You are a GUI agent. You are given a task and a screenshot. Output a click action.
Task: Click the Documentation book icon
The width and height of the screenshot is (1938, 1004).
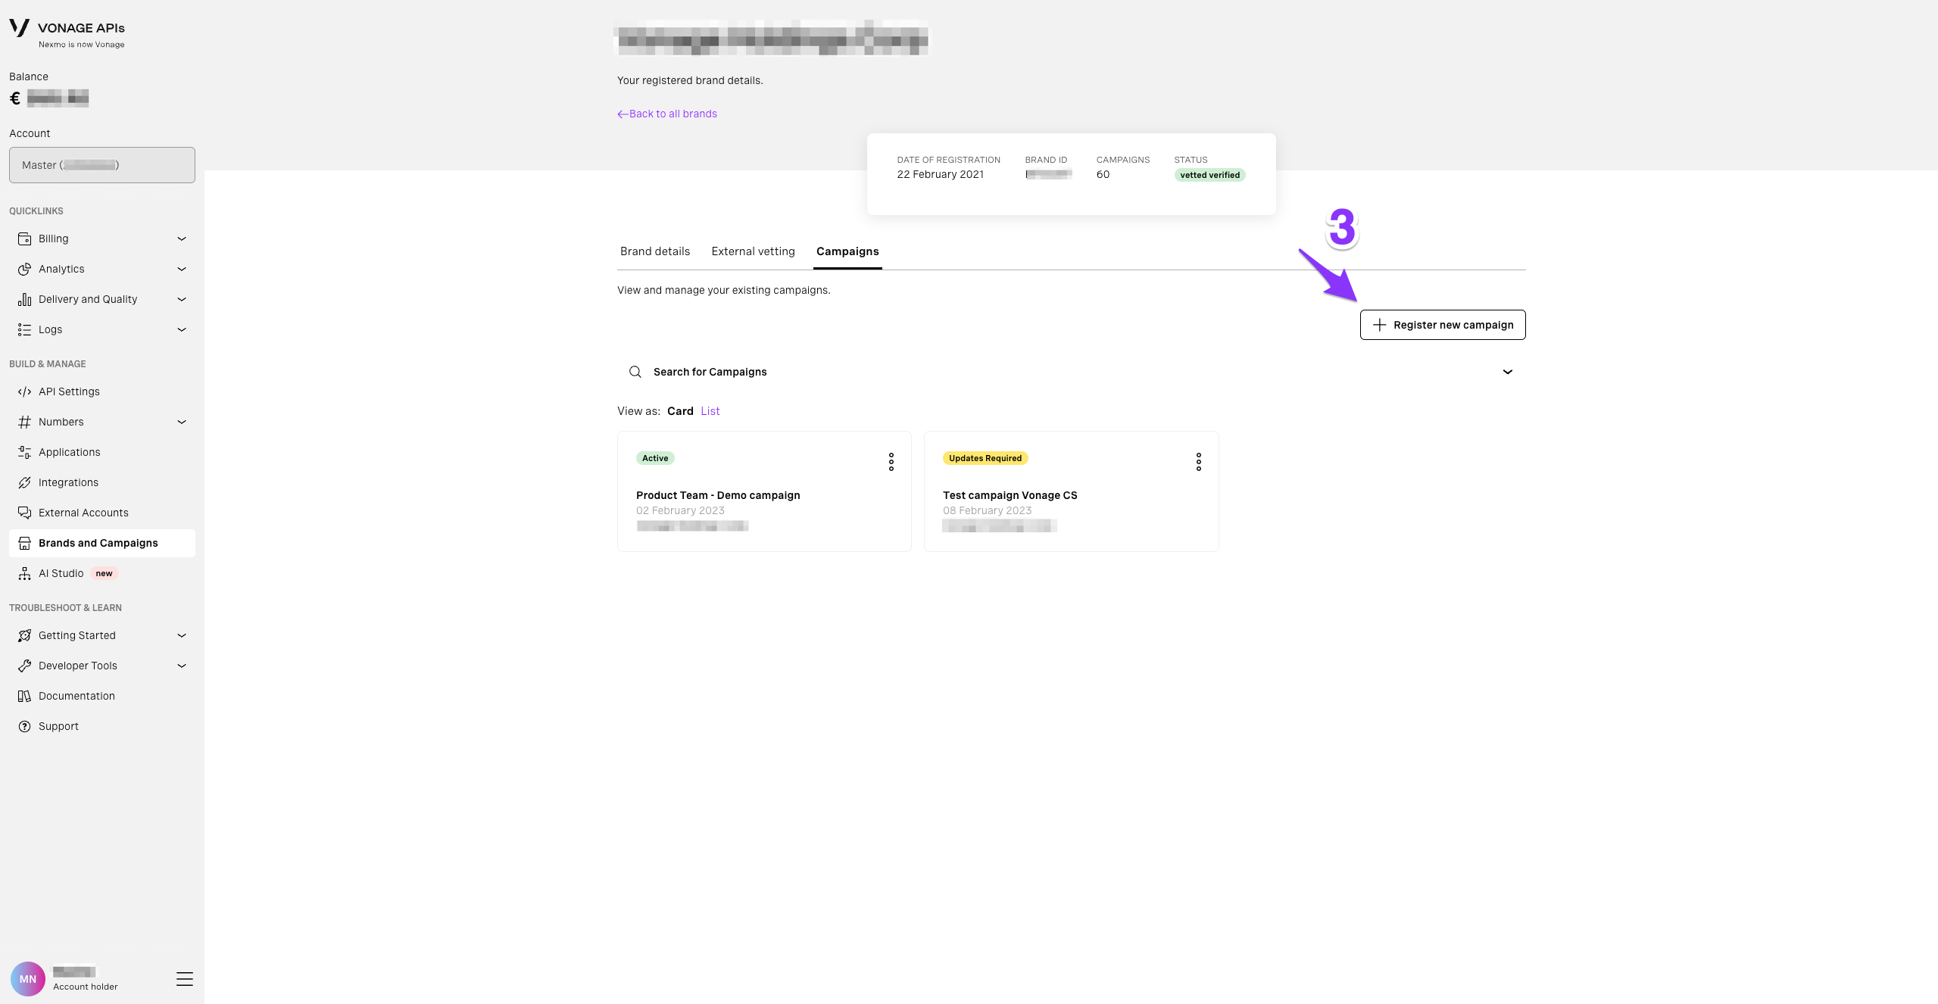coord(23,695)
